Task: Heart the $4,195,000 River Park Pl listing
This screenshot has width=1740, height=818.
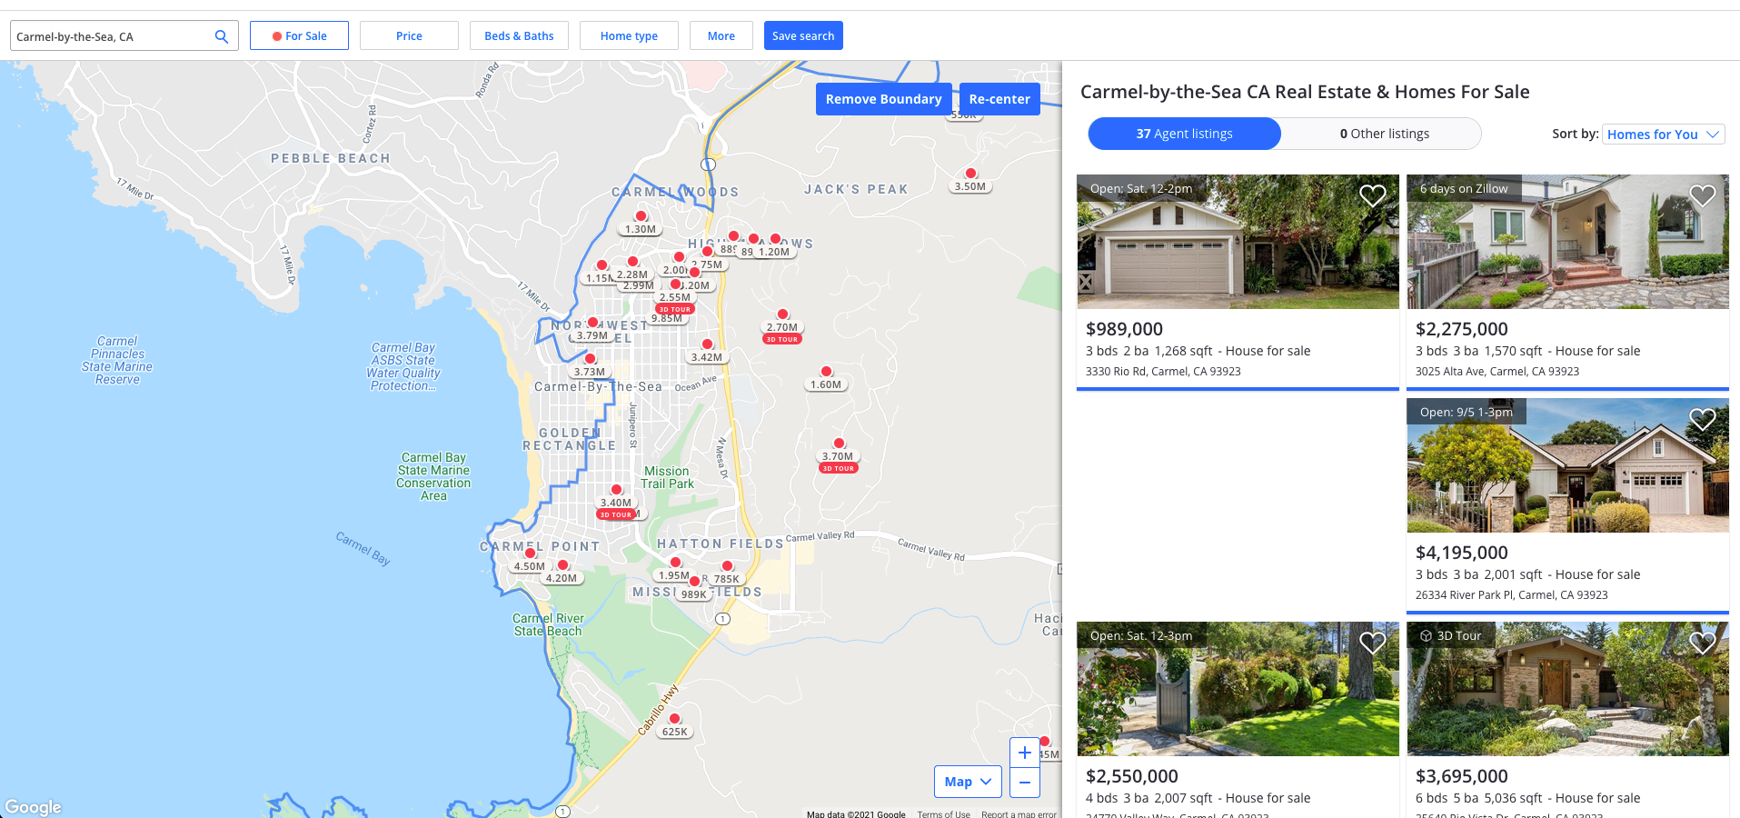Action: pos(1702,419)
